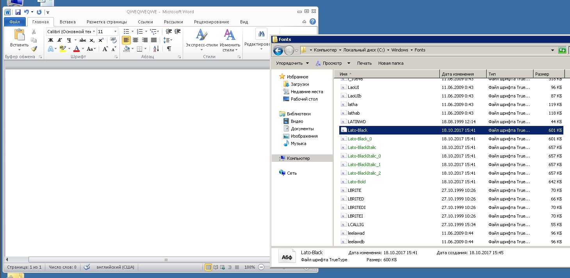Screen dimensions: 570x278
Task: Toggle bulleted list icon in Paragraph group
Action: click(126, 32)
